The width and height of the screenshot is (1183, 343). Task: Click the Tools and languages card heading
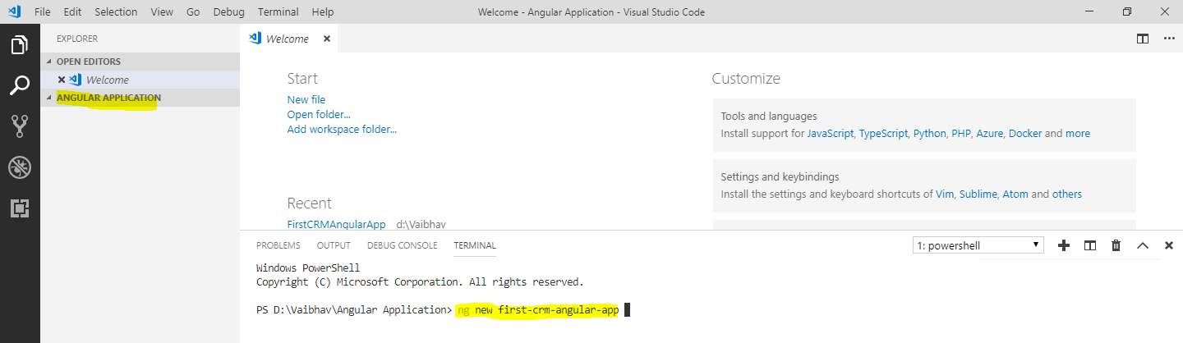[769, 117]
